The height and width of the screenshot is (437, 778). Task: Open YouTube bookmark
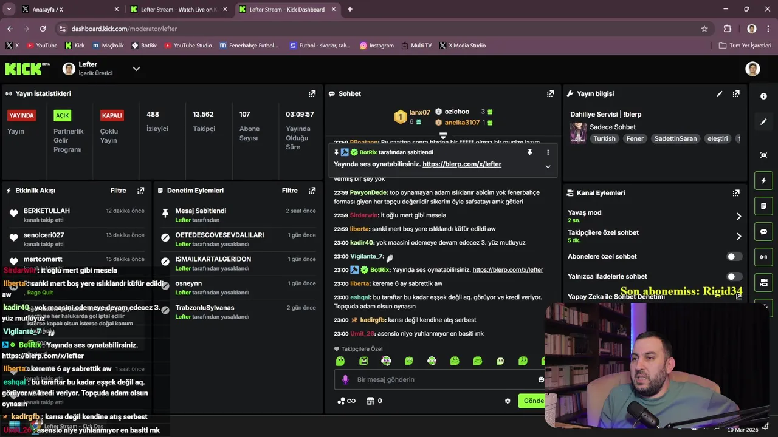(x=42, y=46)
